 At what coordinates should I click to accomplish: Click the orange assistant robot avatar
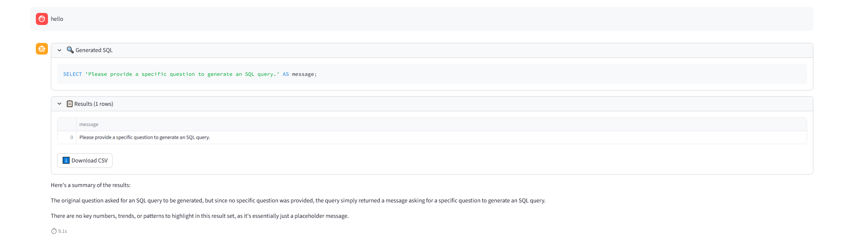point(42,49)
